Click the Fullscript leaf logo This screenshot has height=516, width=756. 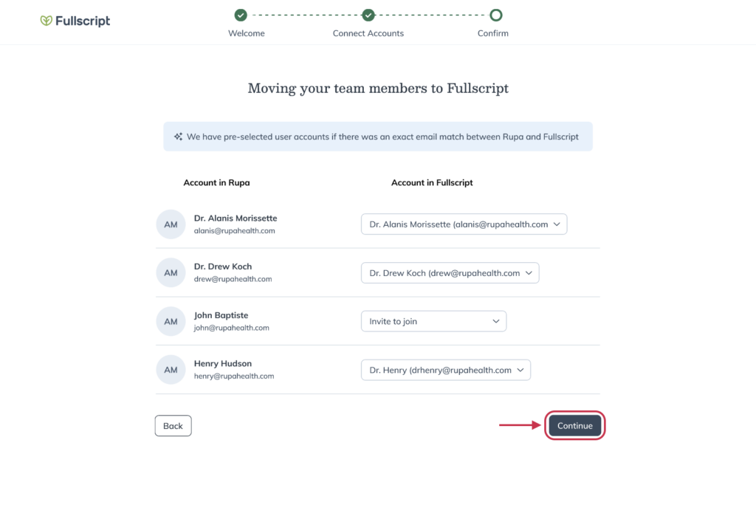point(47,21)
